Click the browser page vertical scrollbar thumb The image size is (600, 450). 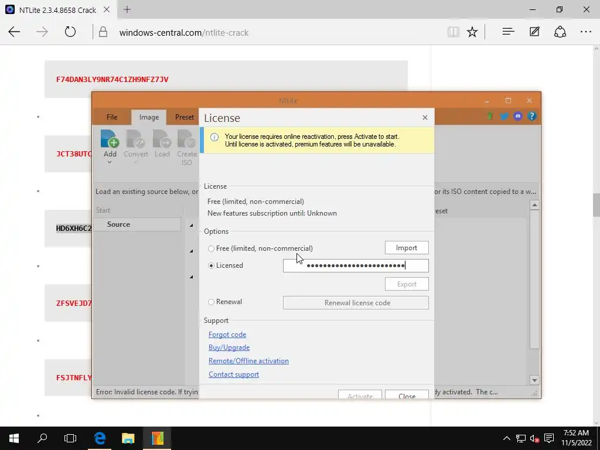tap(596, 204)
